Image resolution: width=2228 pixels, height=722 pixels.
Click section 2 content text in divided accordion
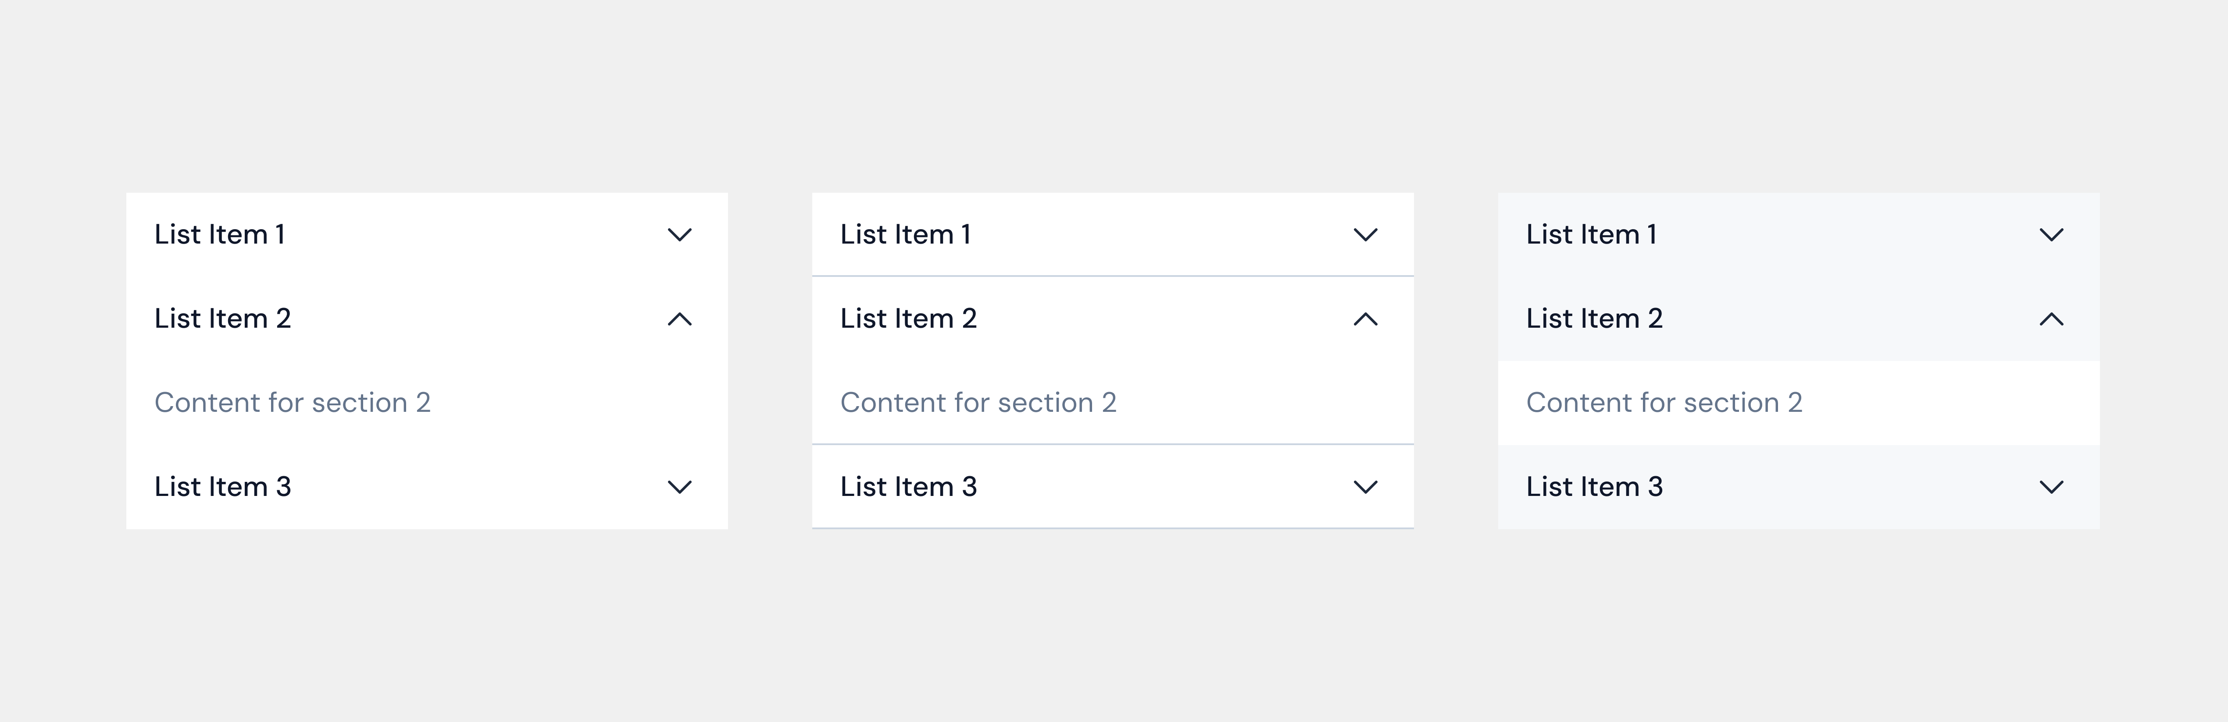click(978, 403)
